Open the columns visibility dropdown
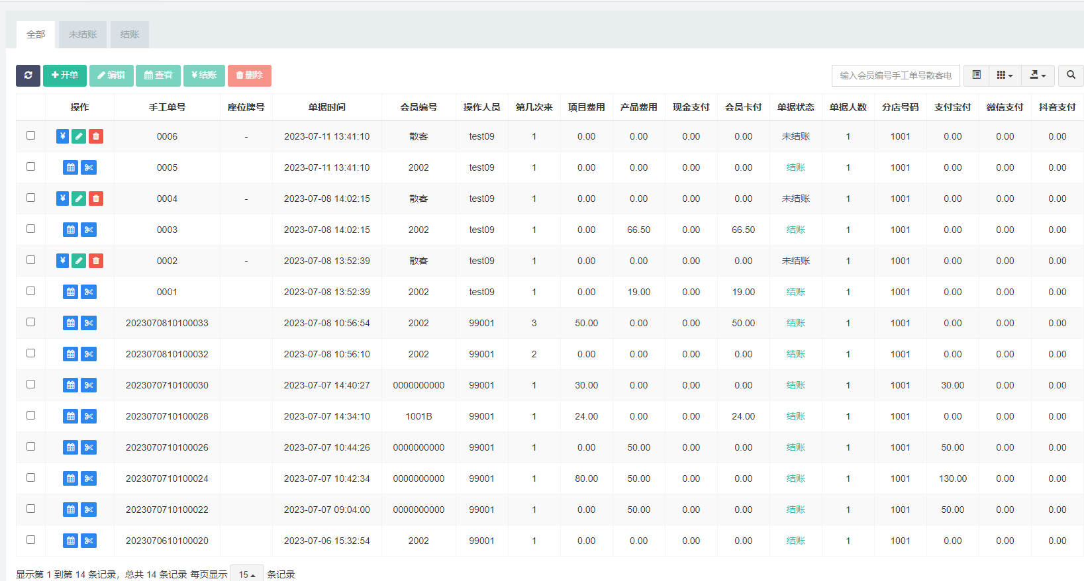This screenshot has width=1084, height=581. click(1005, 75)
